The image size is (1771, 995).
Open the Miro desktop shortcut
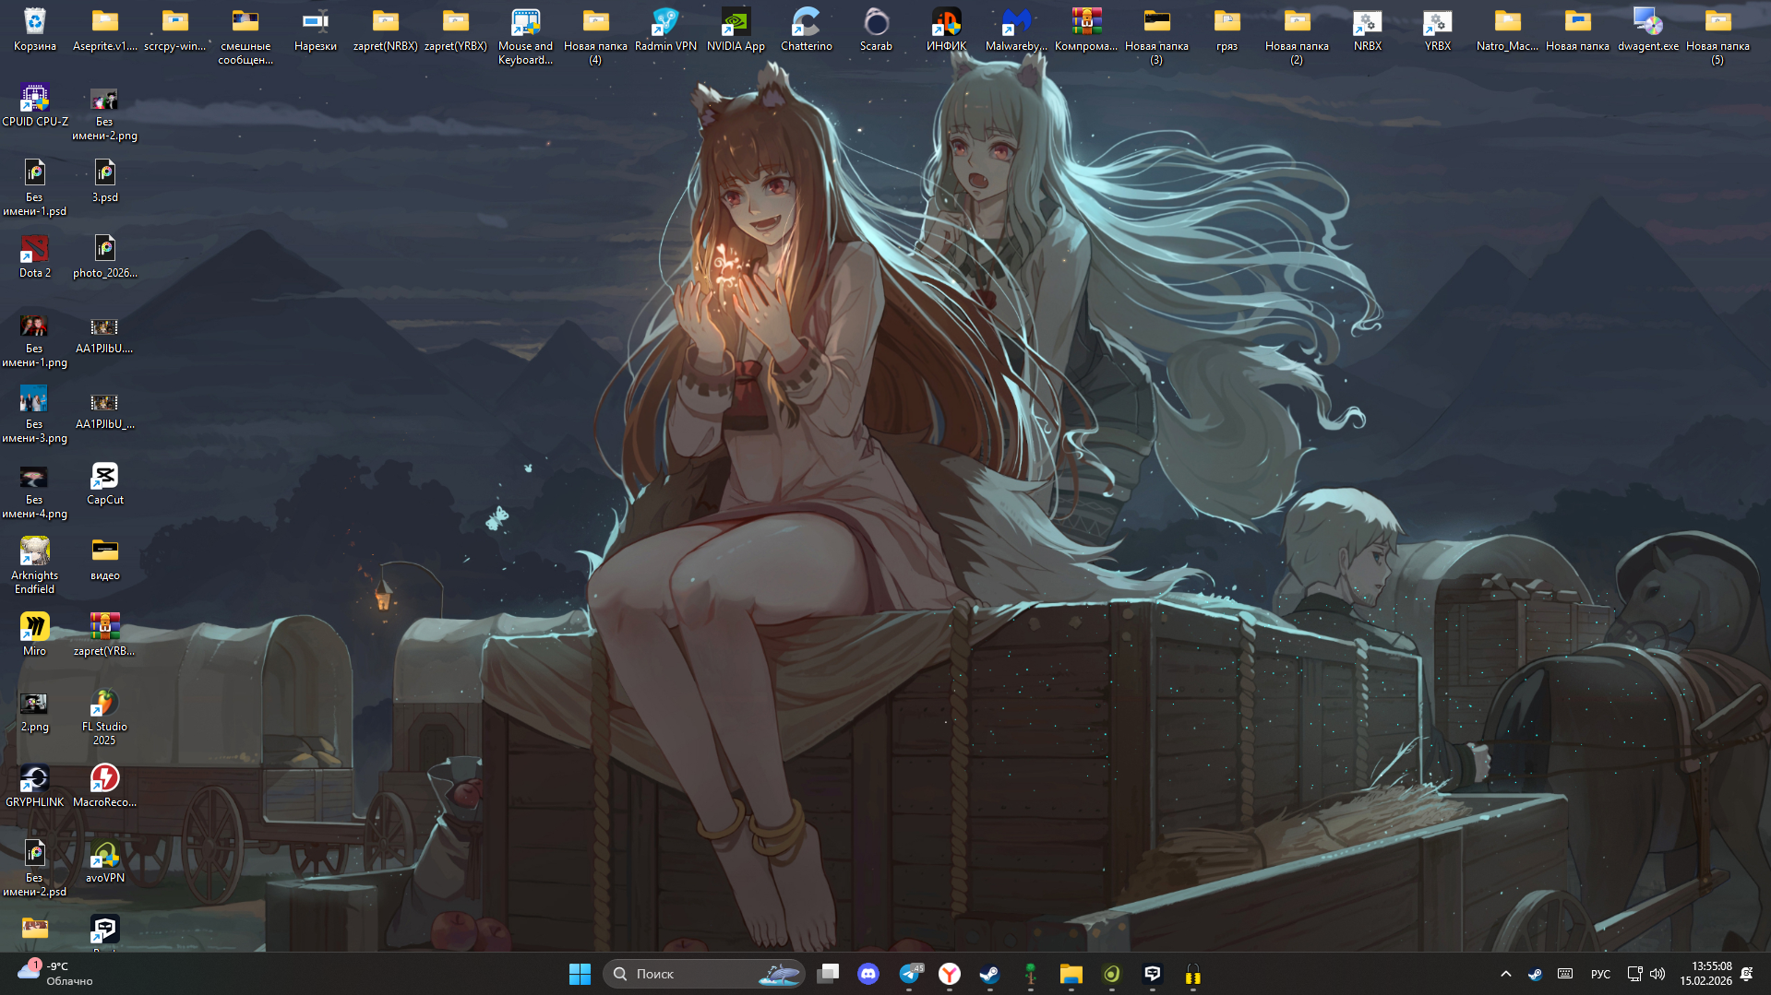tap(34, 628)
